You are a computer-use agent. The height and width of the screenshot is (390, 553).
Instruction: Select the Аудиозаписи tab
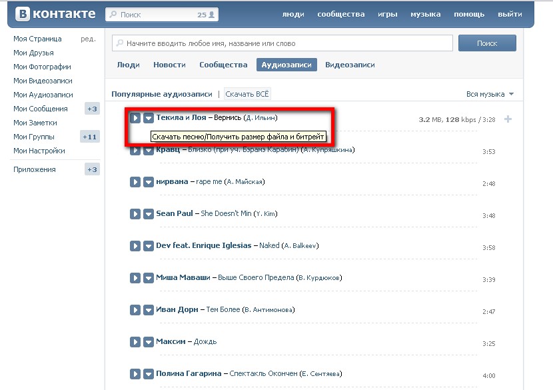point(286,65)
